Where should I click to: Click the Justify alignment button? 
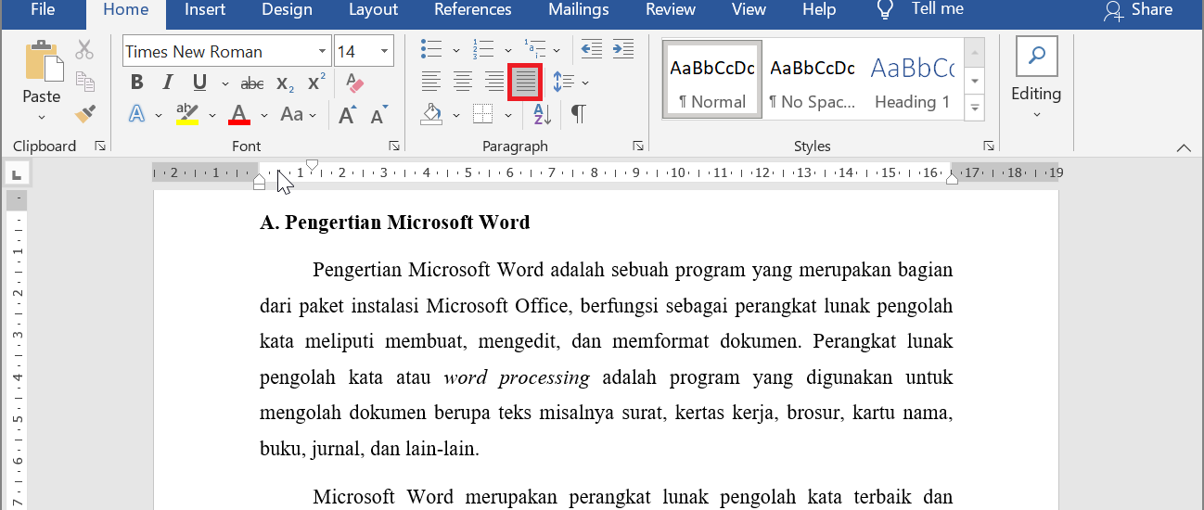tap(525, 83)
